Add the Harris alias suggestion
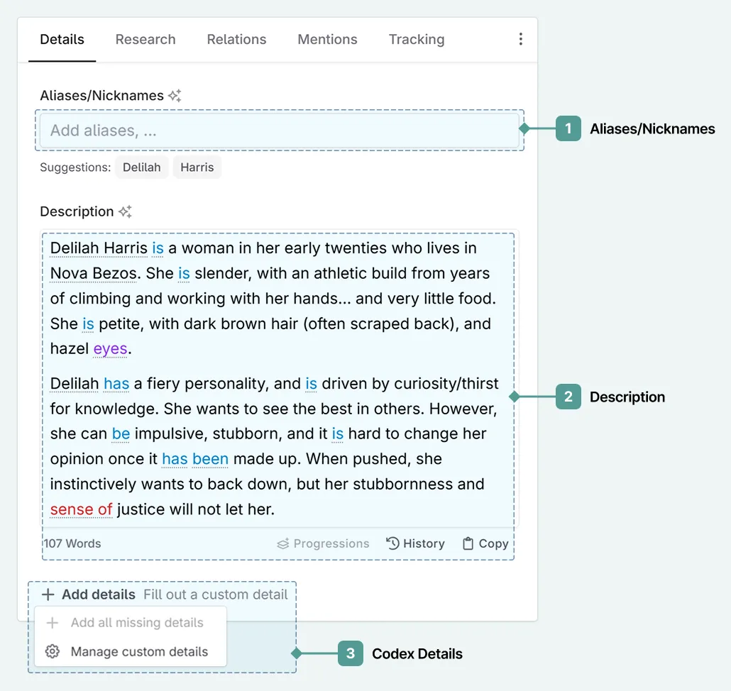The image size is (731, 691). tap(197, 167)
